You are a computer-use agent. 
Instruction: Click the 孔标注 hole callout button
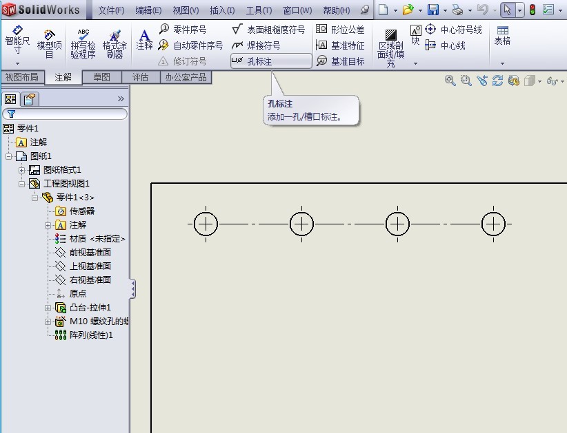(271, 61)
